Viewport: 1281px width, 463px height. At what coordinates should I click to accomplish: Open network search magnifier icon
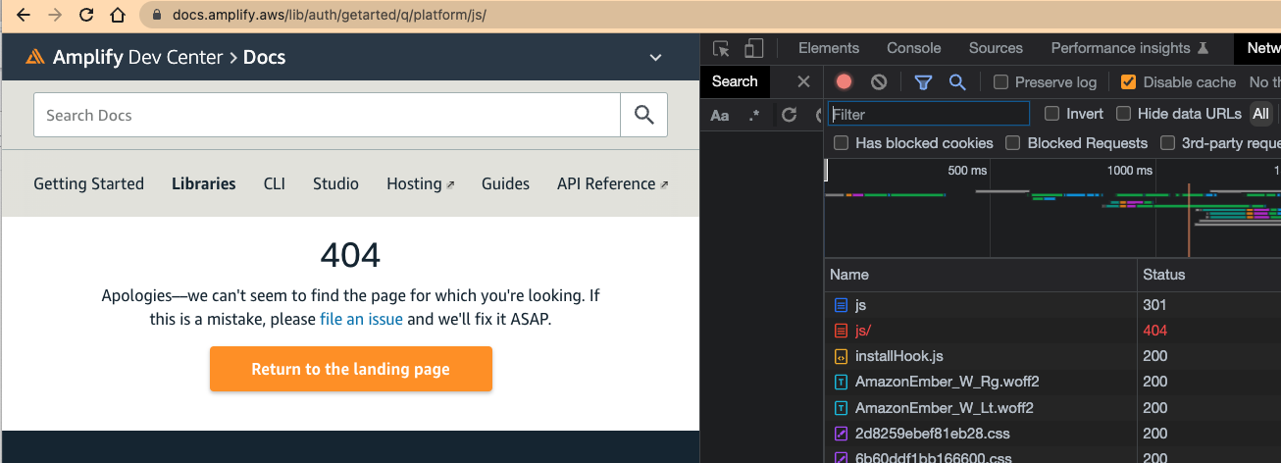957,82
